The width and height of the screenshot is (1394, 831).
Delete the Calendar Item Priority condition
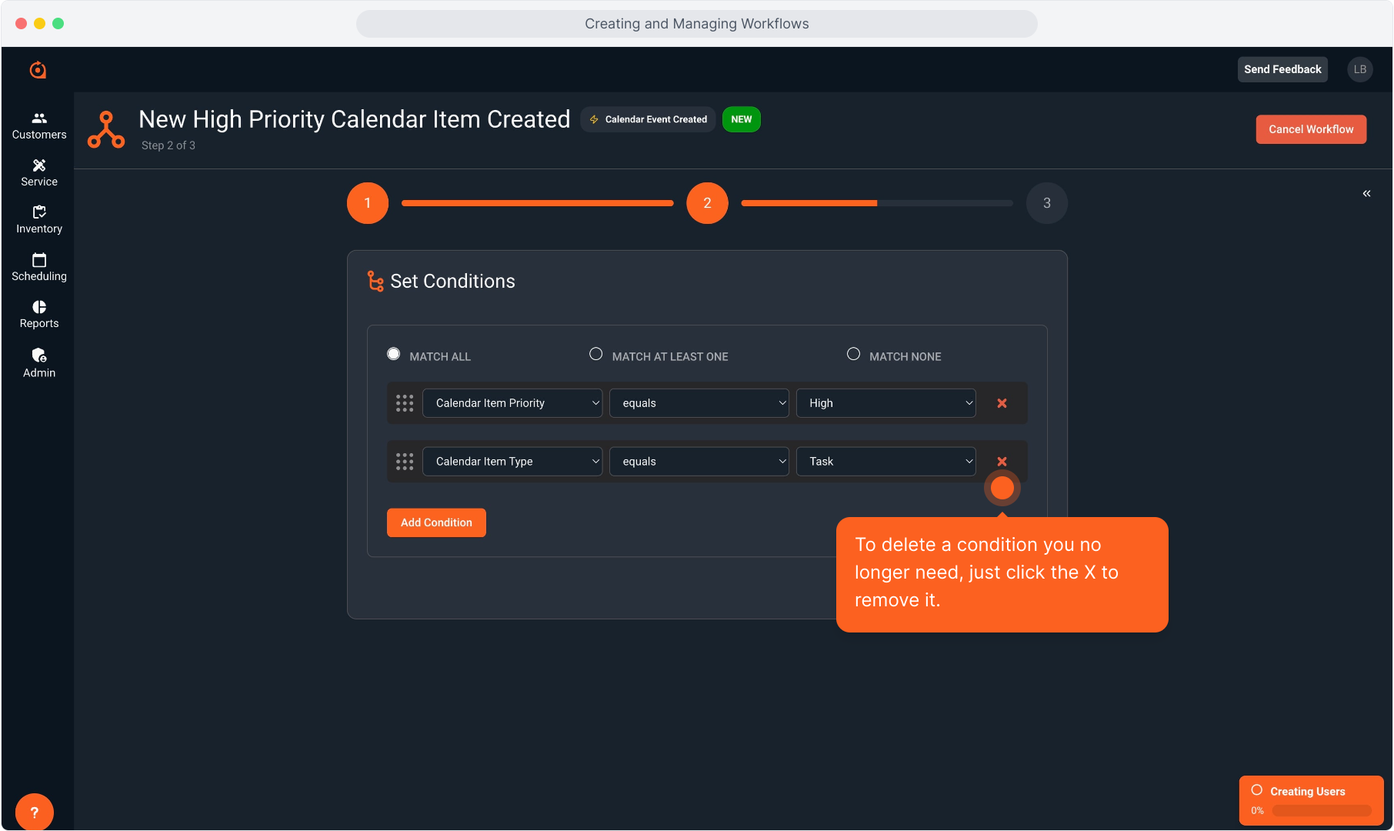(x=1002, y=403)
